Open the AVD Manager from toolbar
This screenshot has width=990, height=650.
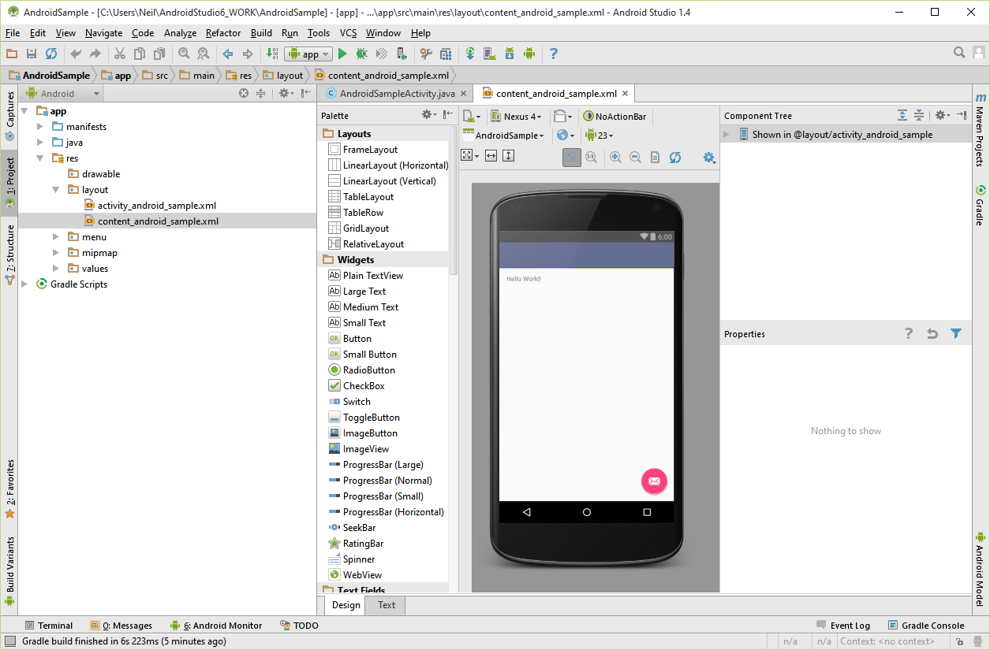(x=489, y=54)
